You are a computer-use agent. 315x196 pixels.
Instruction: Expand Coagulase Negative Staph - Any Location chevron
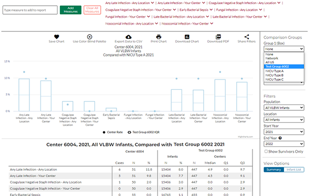279,3
